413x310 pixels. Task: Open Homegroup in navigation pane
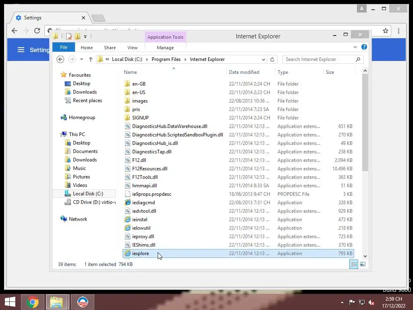click(82, 117)
